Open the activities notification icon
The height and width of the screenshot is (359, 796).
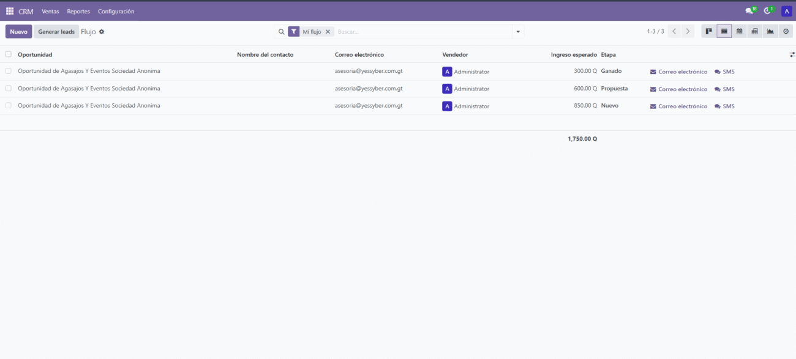click(768, 11)
